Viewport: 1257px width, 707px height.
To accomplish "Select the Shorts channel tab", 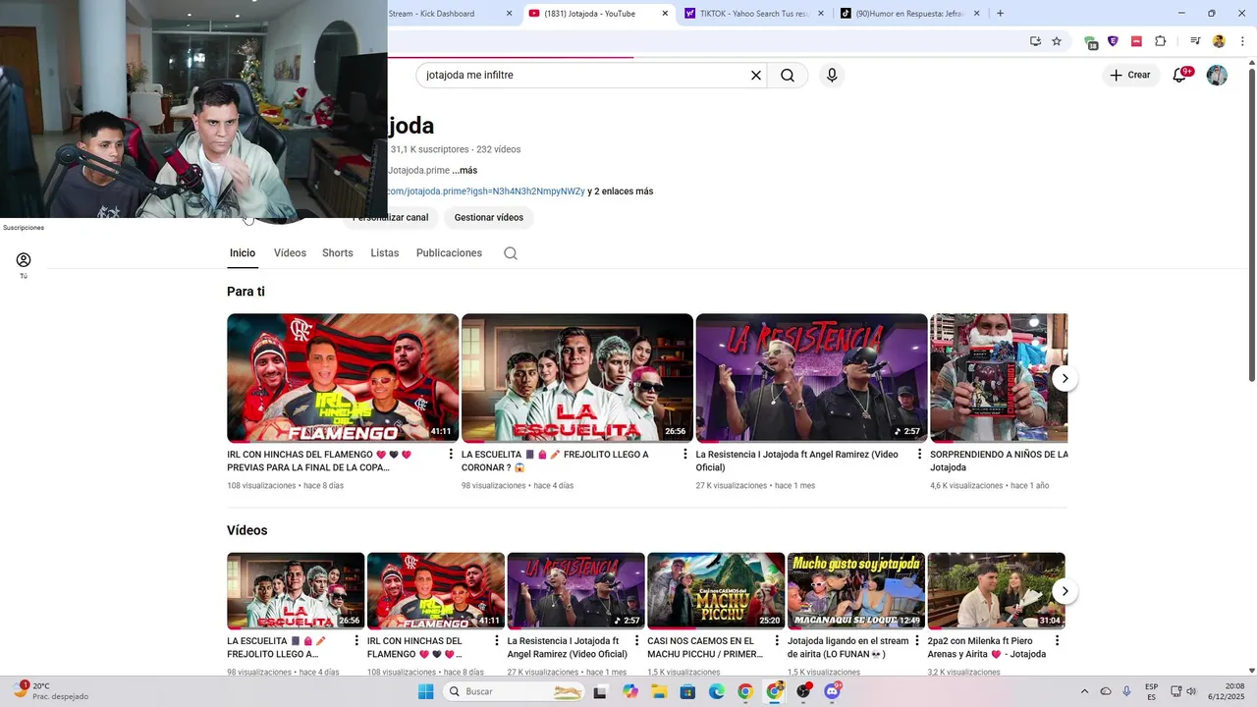I will click(x=338, y=253).
